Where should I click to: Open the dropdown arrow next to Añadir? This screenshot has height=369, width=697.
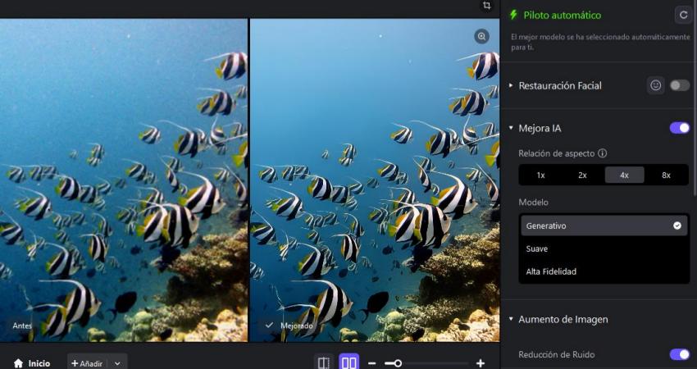pos(118,363)
